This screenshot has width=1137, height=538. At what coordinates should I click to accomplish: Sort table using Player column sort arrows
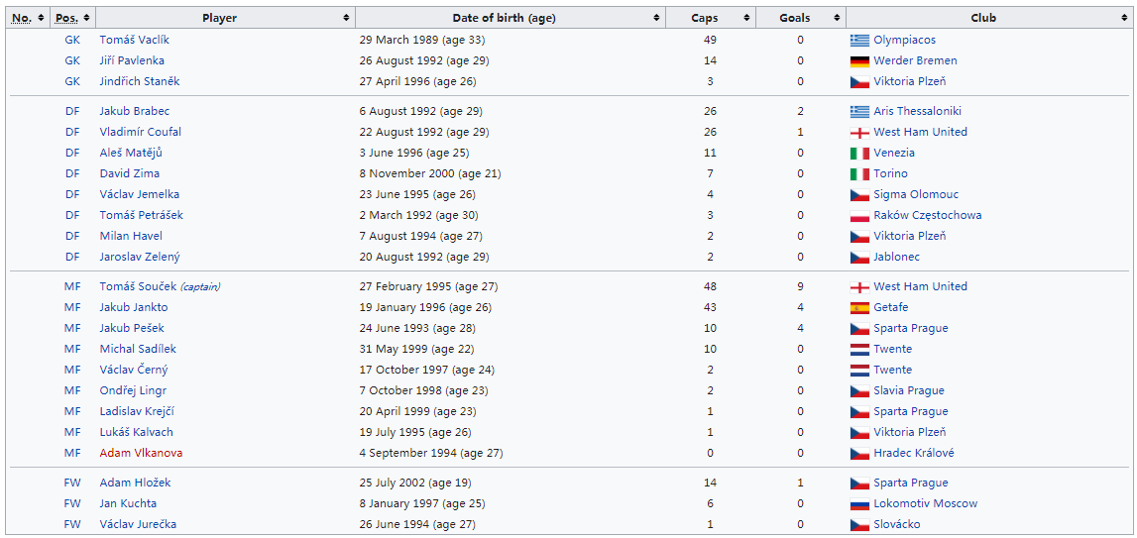pos(346,18)
